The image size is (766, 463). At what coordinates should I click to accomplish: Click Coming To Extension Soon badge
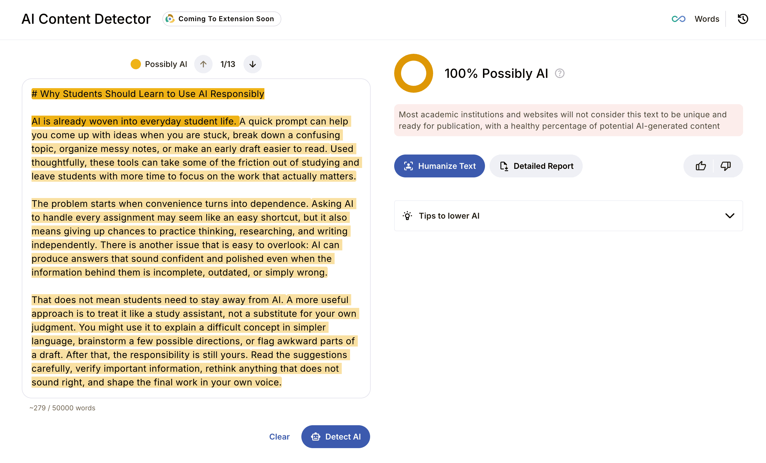[222, 19]
